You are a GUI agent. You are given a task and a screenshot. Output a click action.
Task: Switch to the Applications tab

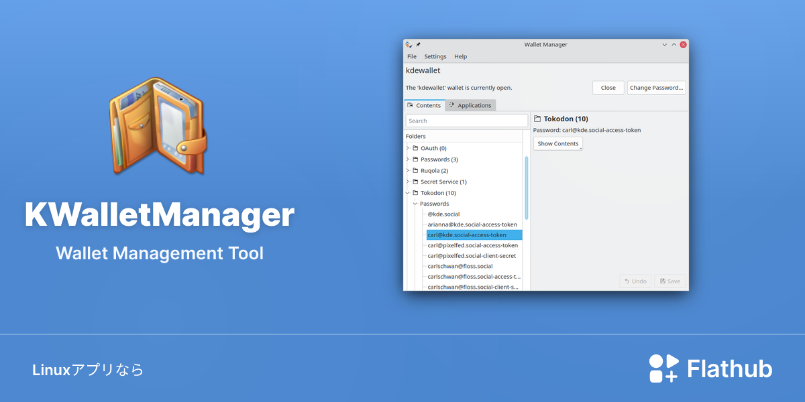click(x=470, y=105)
